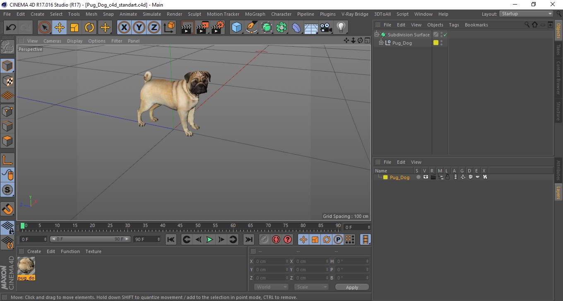Open the Array modeling objects icon

coord(281,28)
